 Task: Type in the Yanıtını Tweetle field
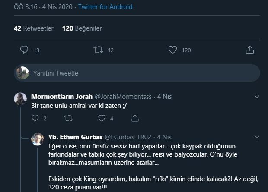[x=143, y=73]
